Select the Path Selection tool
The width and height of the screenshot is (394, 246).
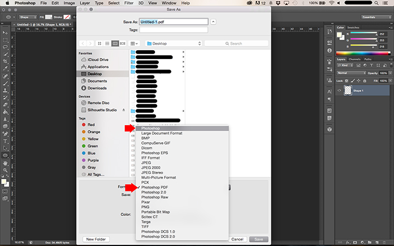[5, 148]
